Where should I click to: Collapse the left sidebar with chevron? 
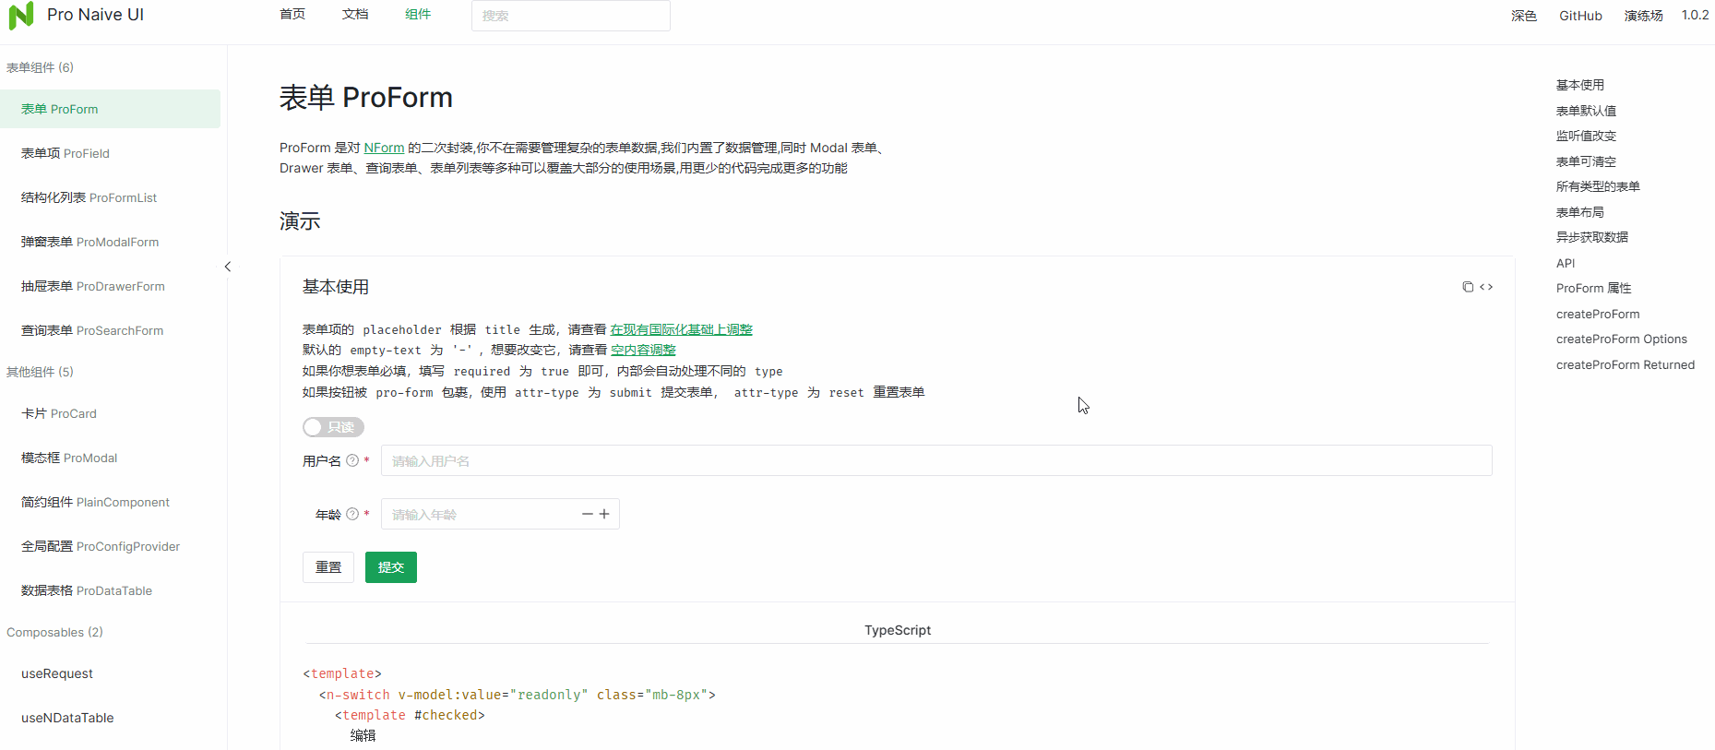(228, 267)
